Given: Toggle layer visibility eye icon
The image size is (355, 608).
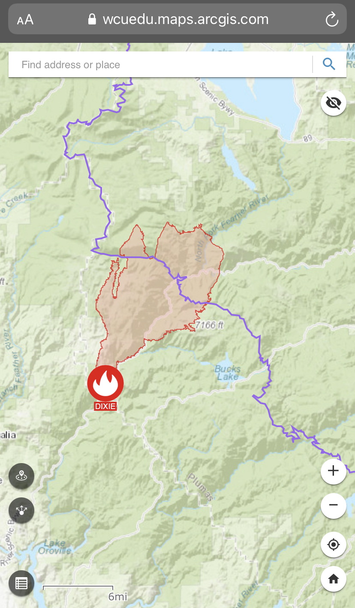Looking at the screenshot, I should click(x=334, y=103).
